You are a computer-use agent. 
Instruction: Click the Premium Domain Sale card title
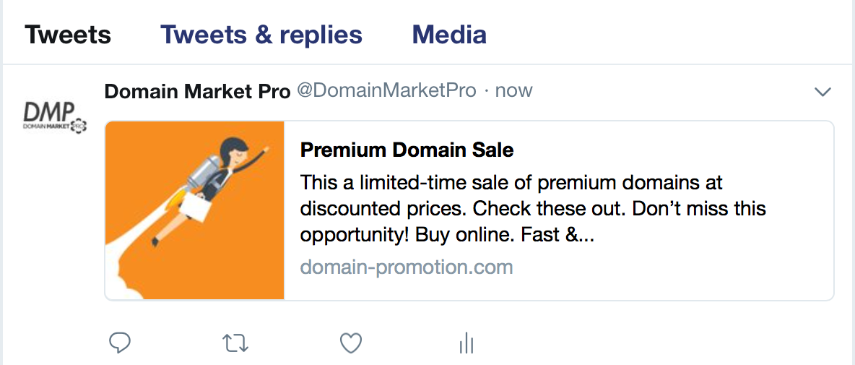[x=407, y=150]
